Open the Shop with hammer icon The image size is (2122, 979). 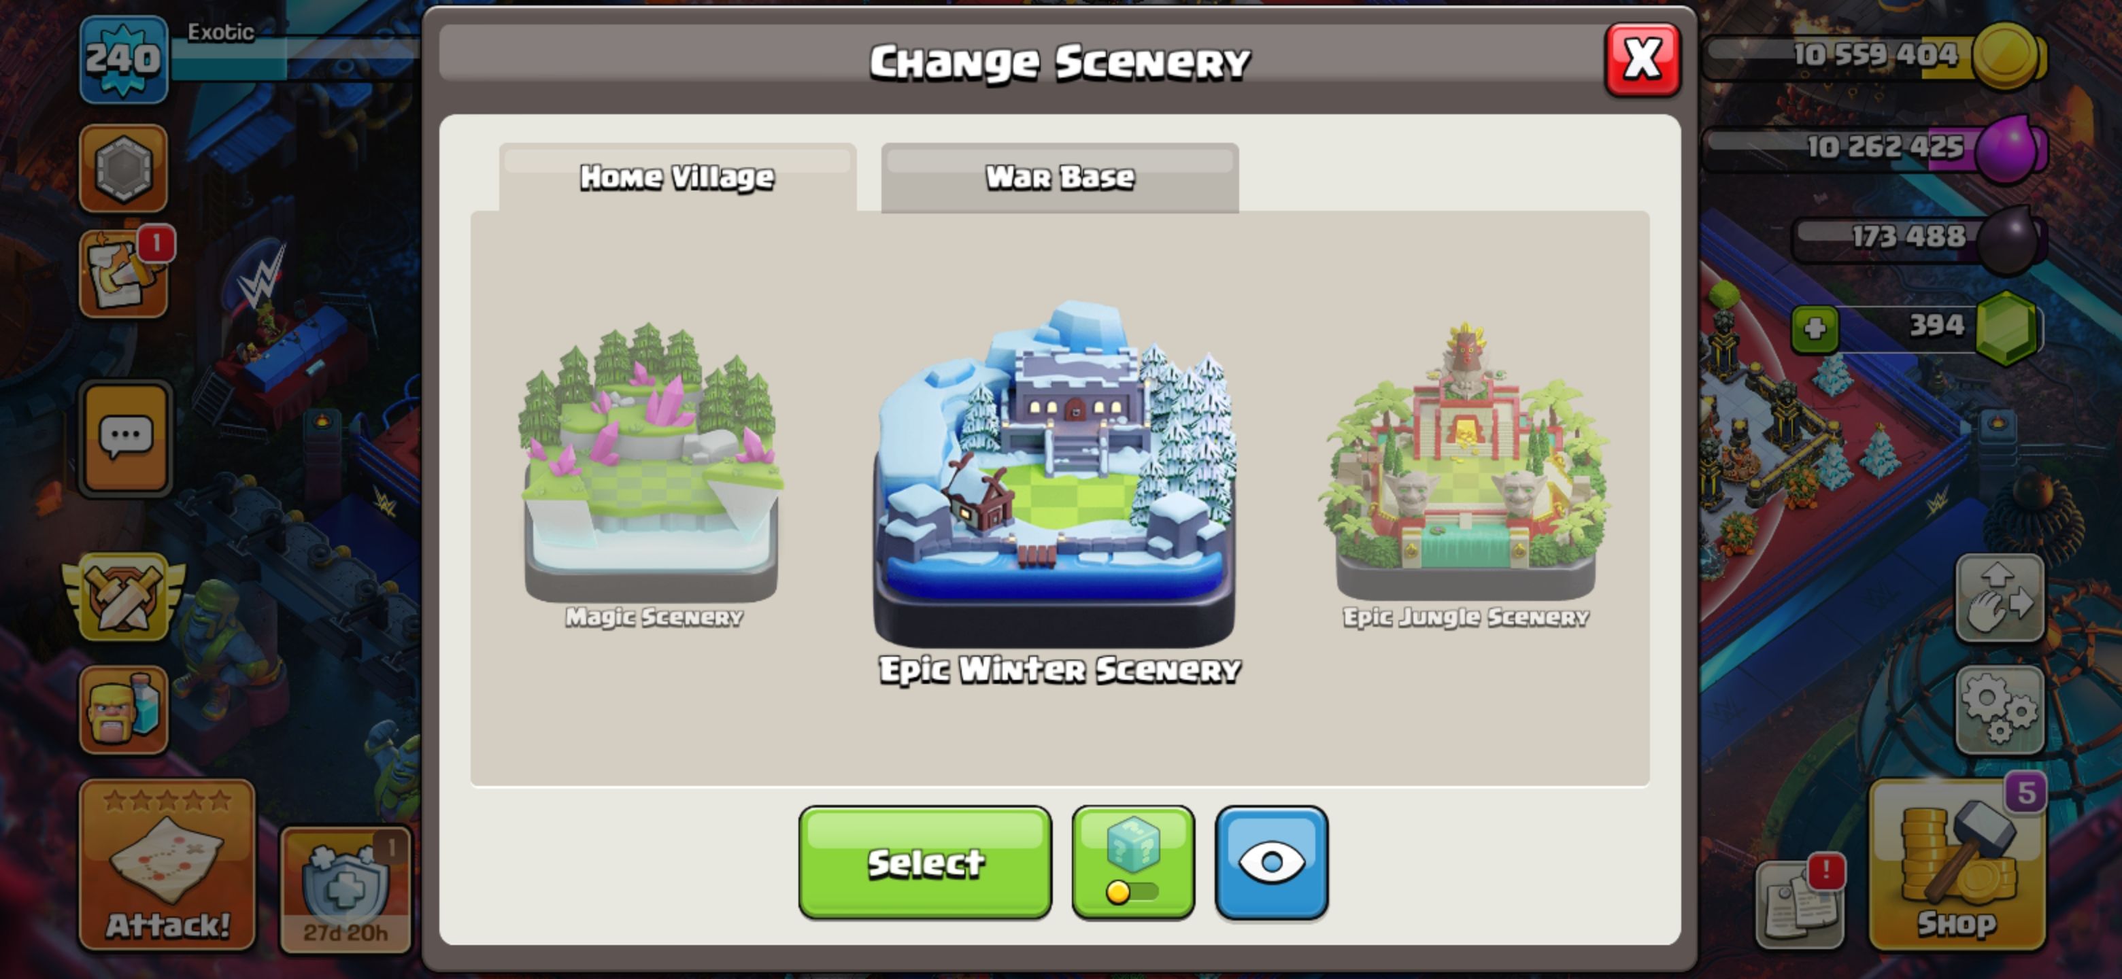click(x=1957, y=863)
